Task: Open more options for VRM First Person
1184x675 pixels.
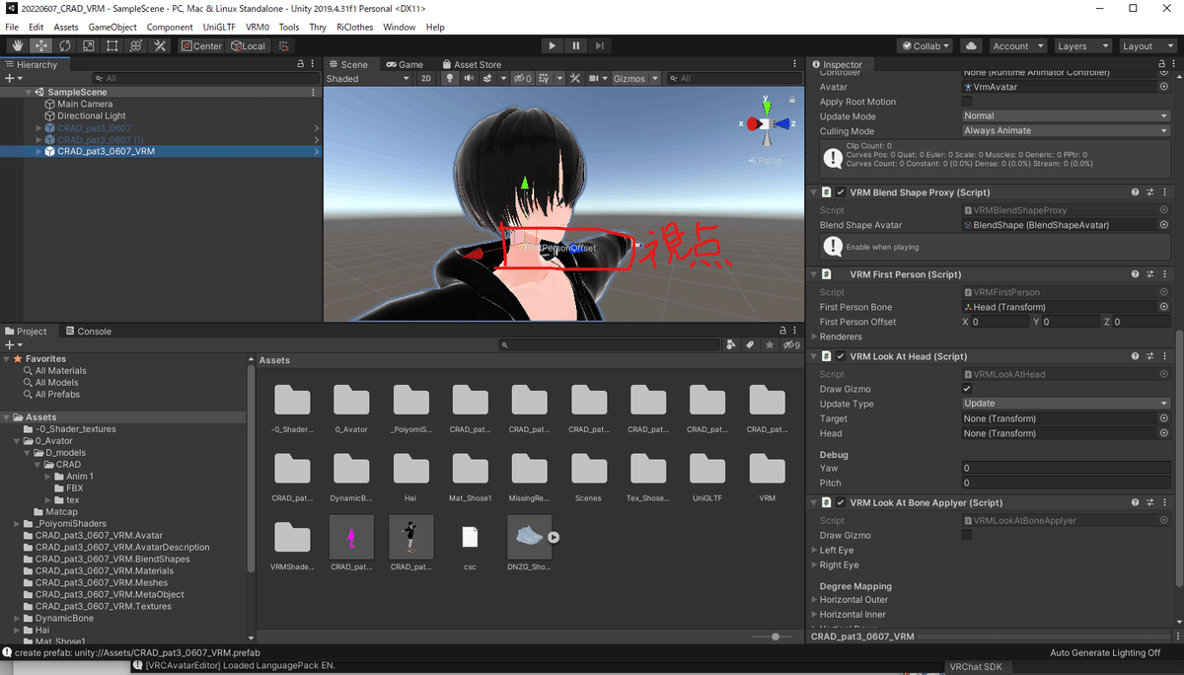Action: 1166,274
